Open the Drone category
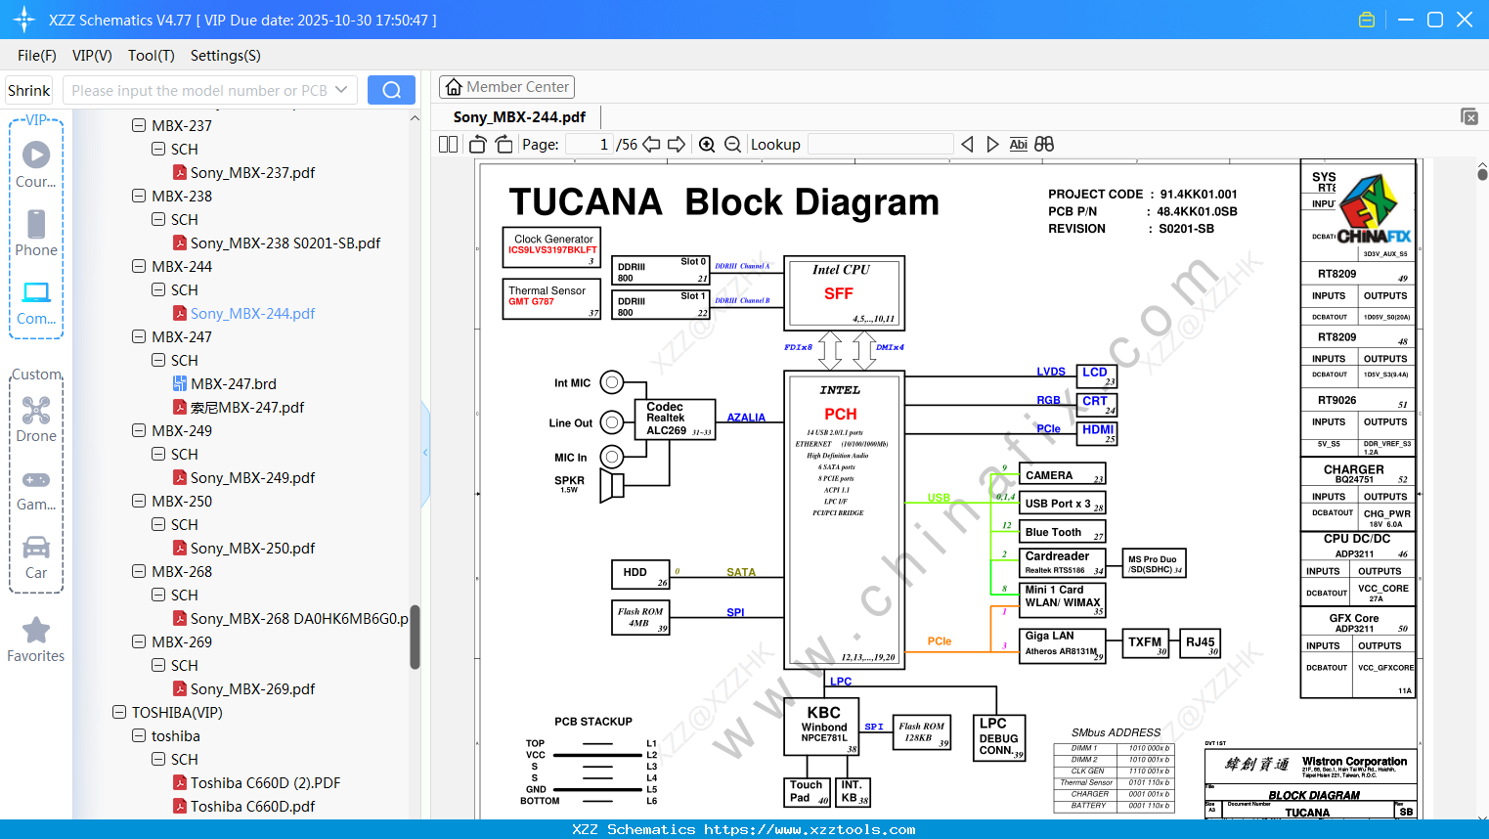Screen dimensions: 1489x839 pos(36,419)
